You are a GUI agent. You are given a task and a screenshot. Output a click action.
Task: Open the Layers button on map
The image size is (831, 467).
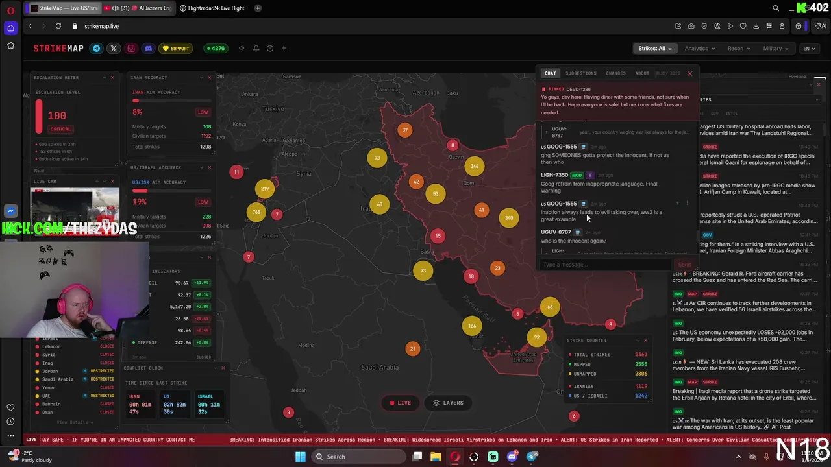(448, 403)
